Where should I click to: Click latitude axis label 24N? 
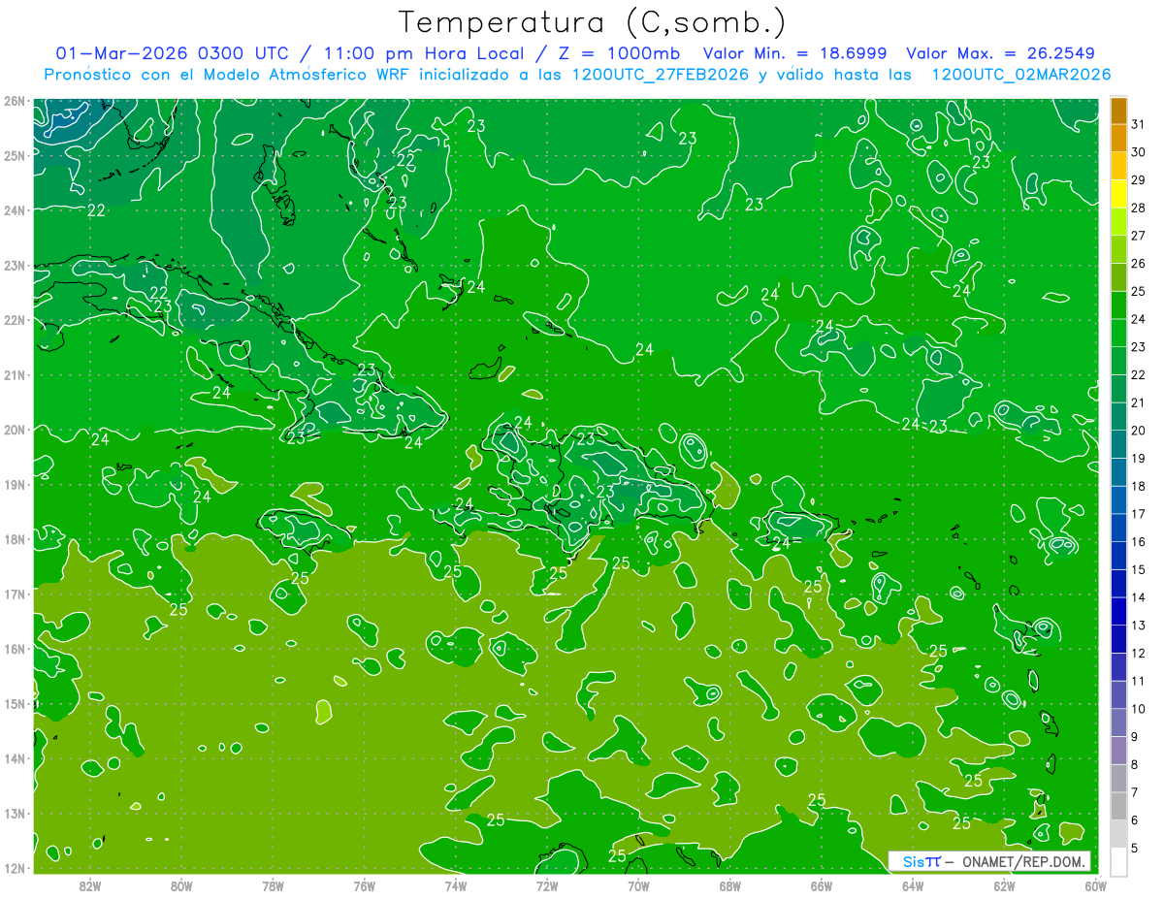pos(15,210)
